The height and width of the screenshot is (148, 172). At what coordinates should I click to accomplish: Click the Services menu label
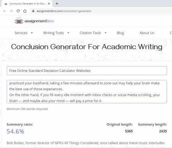(21, 33)
